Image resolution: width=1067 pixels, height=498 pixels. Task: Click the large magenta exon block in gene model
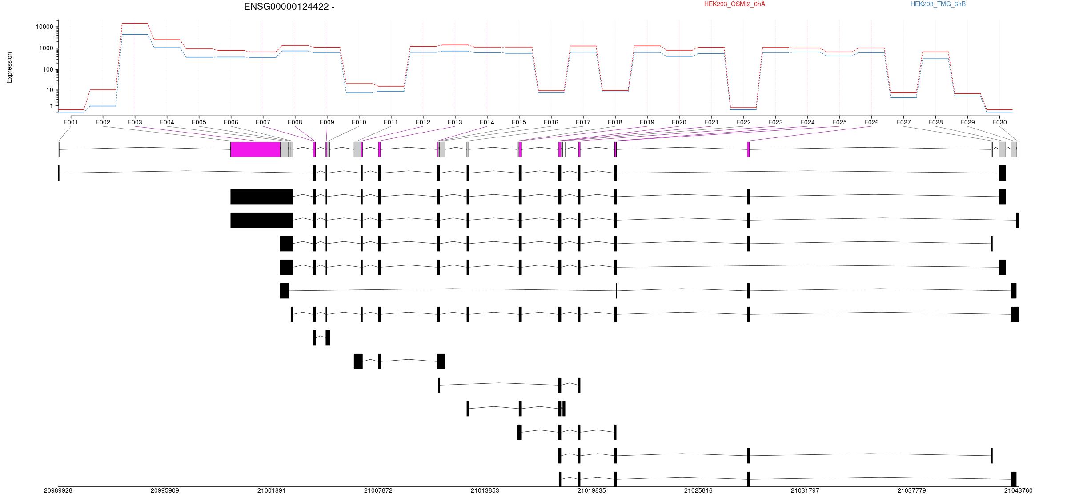pyautogui.click(x=255, y=149)
